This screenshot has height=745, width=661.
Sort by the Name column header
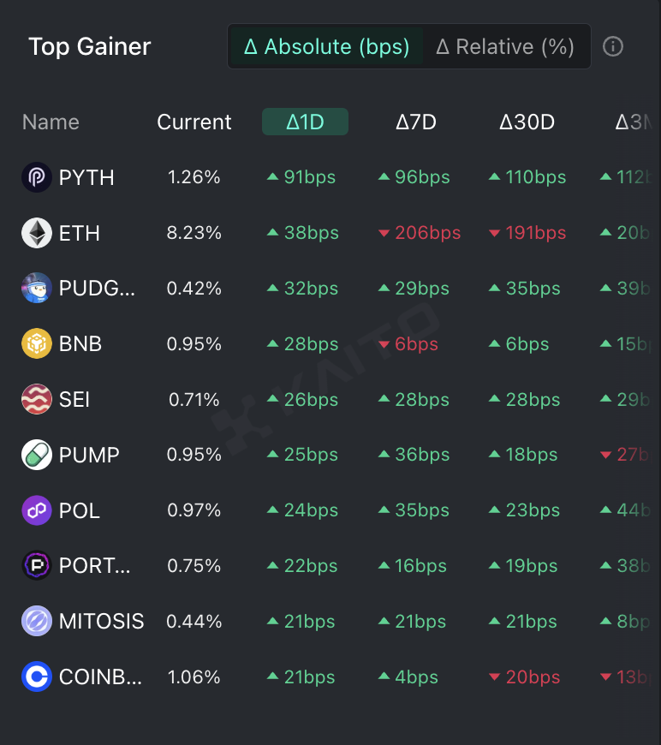pyautogui.click(x=51, y=122)
